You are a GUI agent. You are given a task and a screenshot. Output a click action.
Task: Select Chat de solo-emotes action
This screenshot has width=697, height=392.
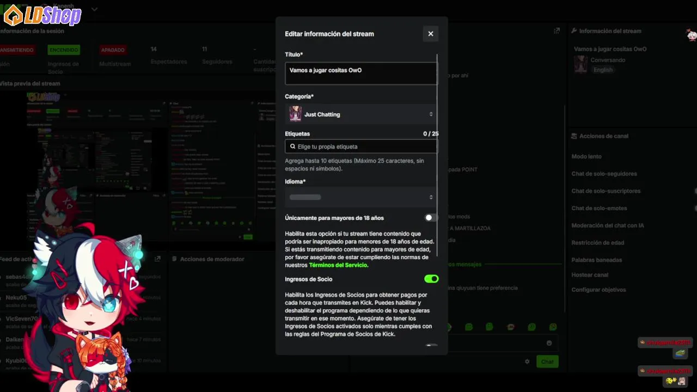[599, 208]
